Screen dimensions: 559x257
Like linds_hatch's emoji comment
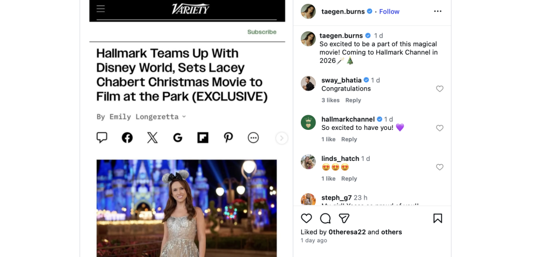439,168
